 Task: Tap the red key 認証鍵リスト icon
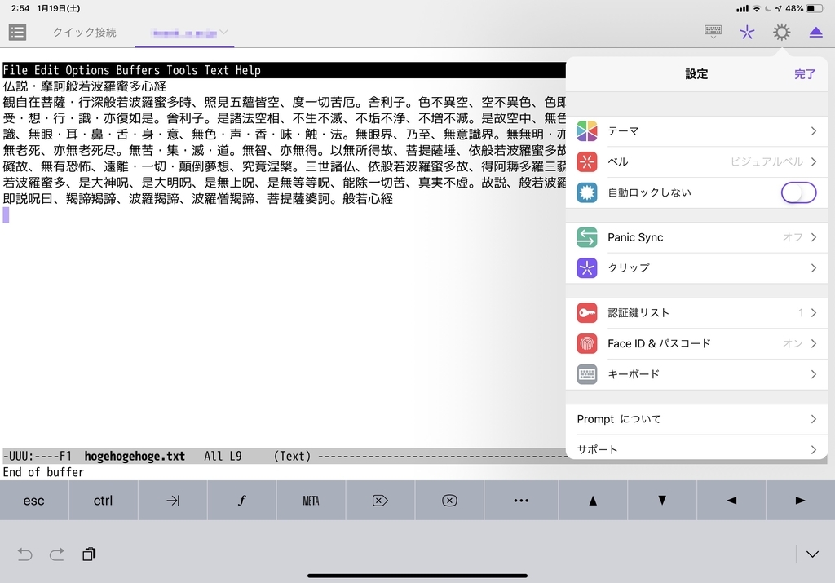click(x=587, y=313)
